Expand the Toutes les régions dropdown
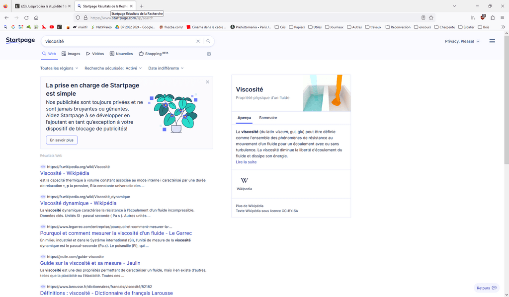Viewport: 509px width, 297px height. (59, 68)
